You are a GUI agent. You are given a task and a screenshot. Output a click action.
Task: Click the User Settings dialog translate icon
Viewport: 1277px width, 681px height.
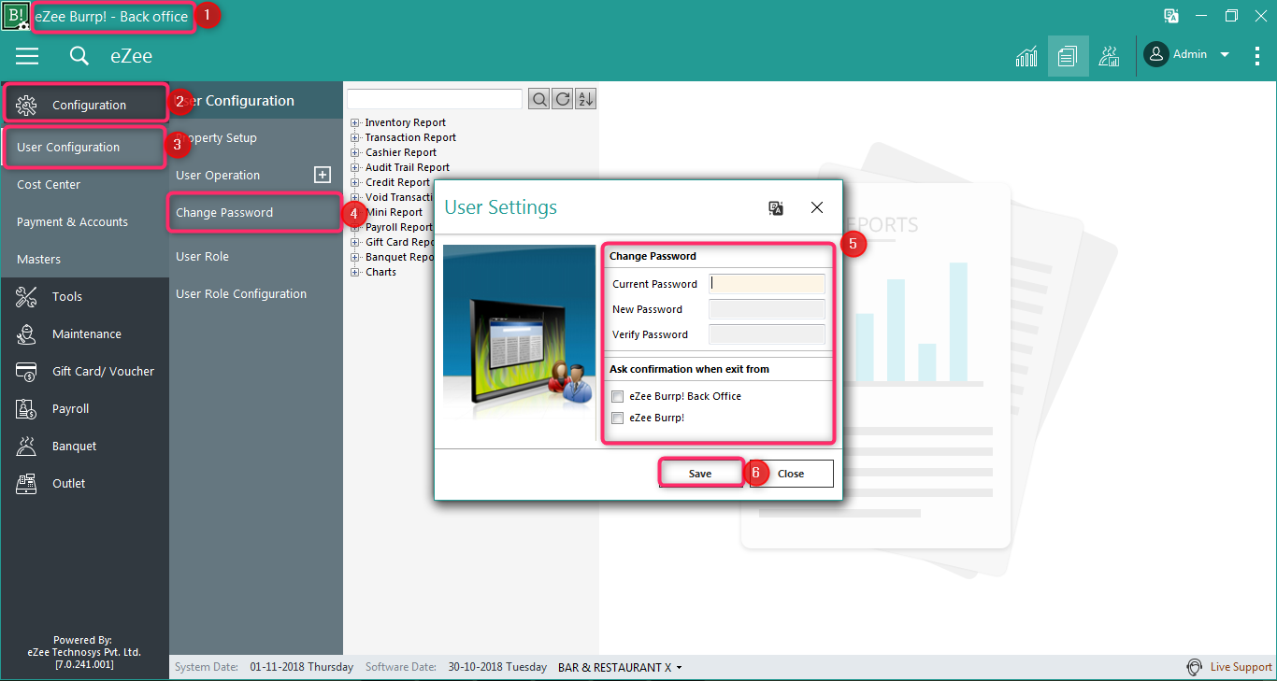point(776,208)
